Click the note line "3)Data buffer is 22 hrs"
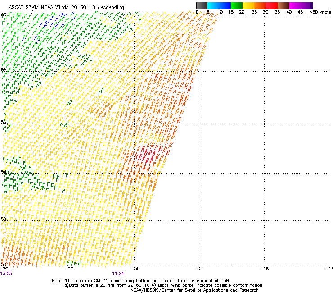 pyautogui.click(x=163, y=285)
